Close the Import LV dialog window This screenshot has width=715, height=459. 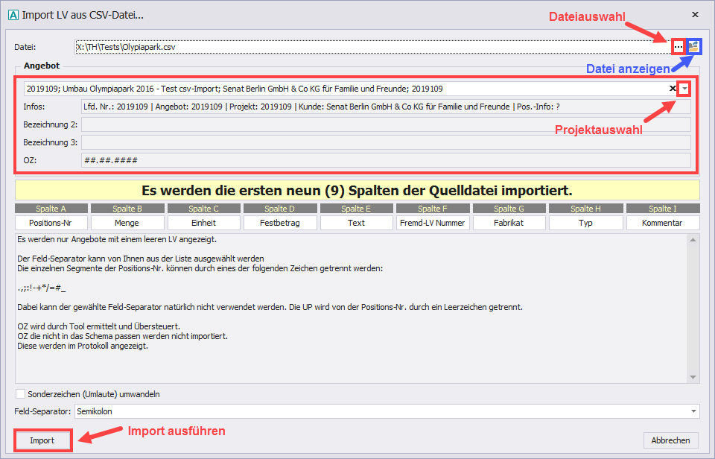[695, 14]
